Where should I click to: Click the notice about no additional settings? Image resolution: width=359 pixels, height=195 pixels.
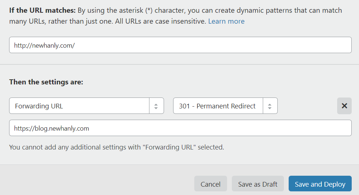[117, 147]
